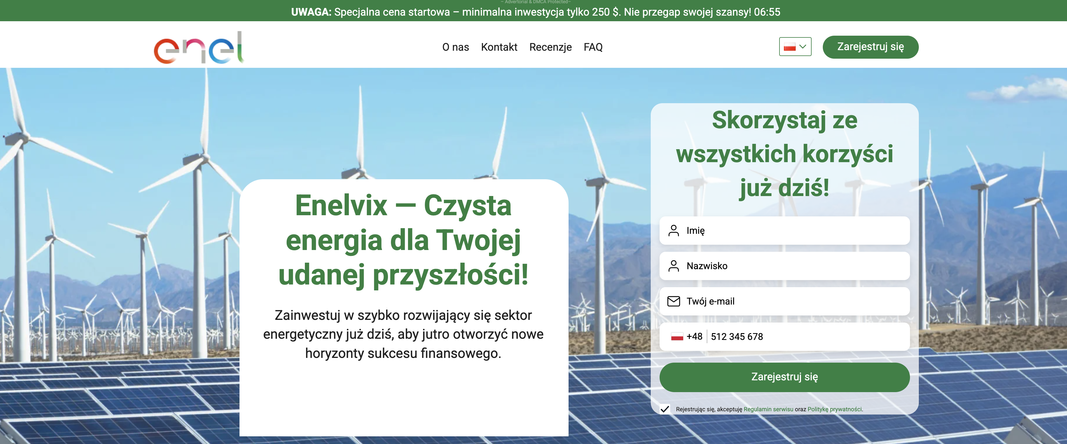Open the +48 country code selector
The image size is (1067, 444).
coord(686,337)
